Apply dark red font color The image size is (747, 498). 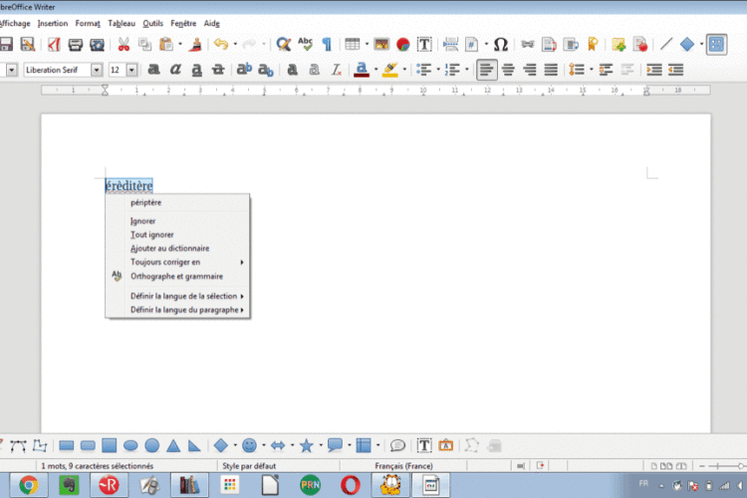click(x=362, y=70)
